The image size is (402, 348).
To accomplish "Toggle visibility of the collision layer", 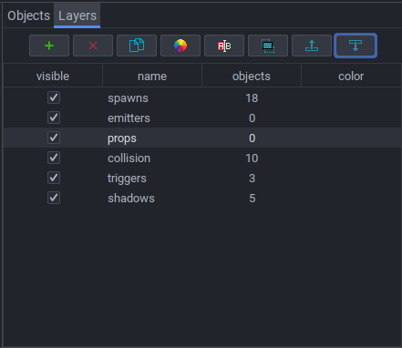I will 54,158.
